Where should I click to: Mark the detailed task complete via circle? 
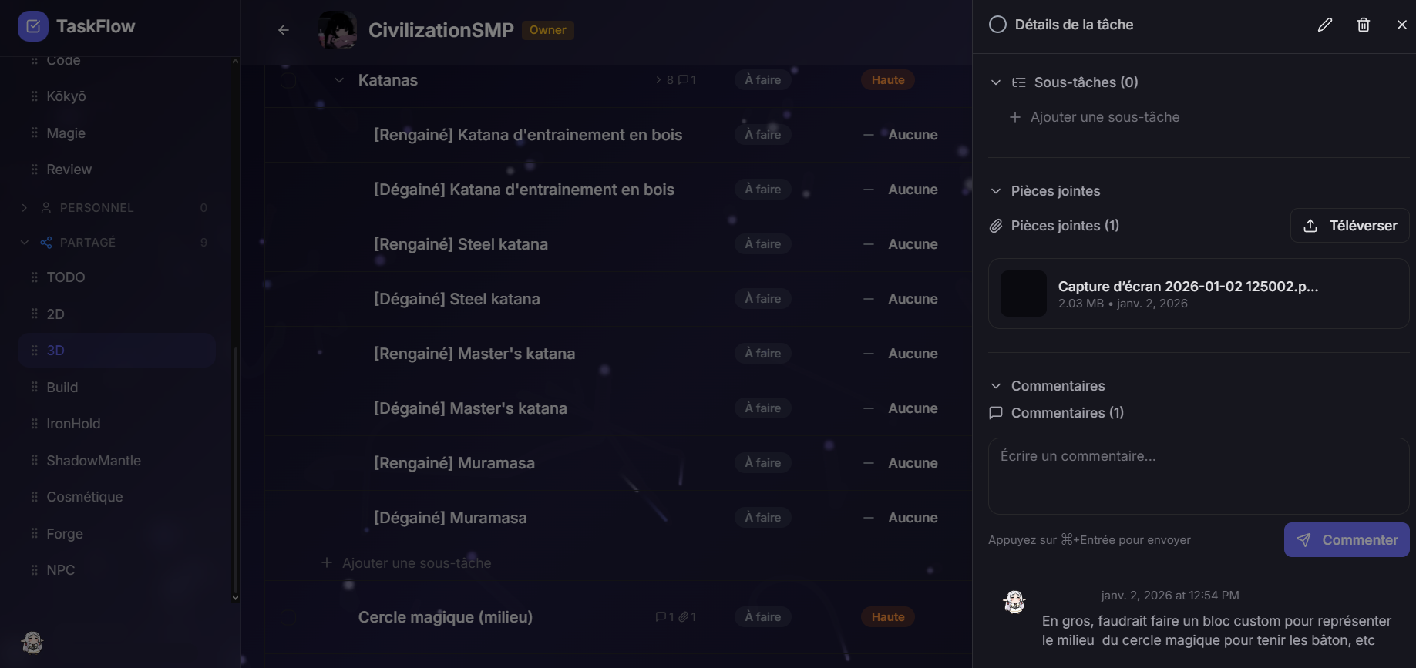(x=997, y=25)
